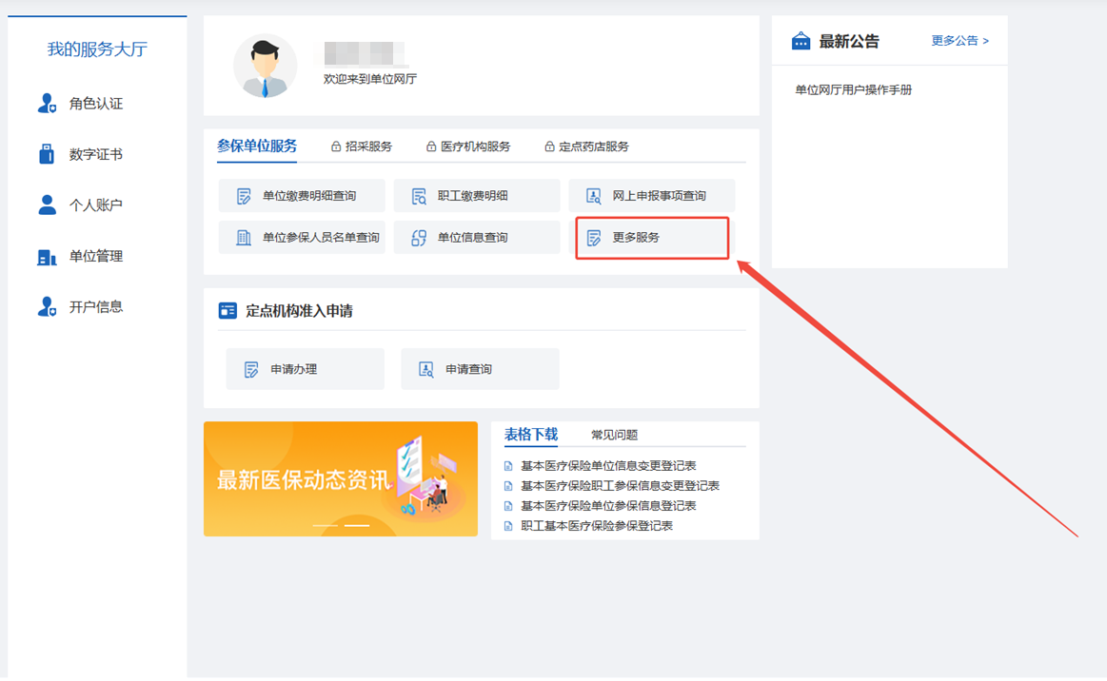The image size is (1107, 681).
Task: Click the 最新医保动态资讯 banner
Action: click(340, 479)
